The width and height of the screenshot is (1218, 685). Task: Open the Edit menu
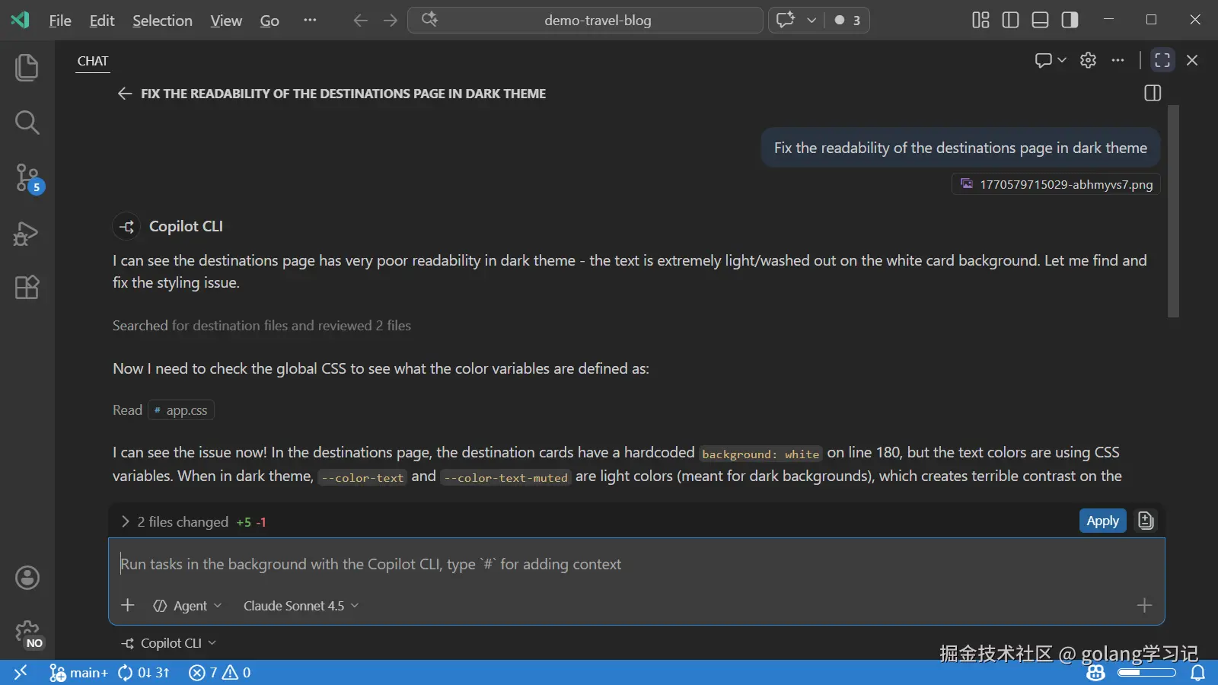[102, 21]
